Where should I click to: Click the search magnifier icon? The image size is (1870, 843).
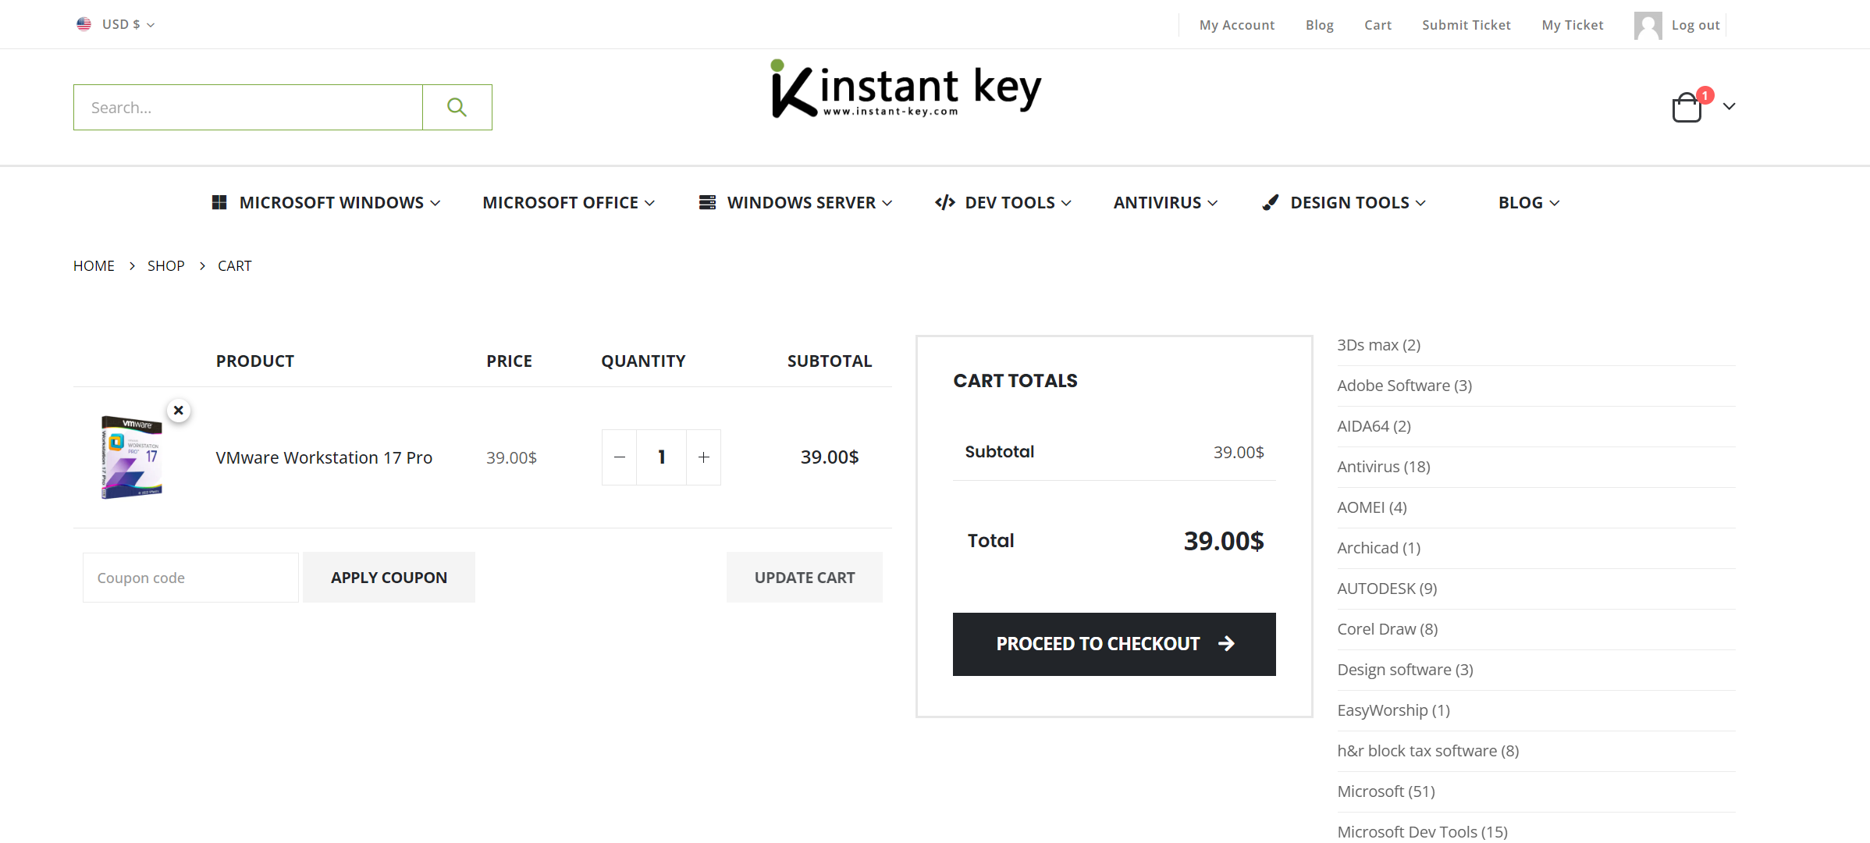coord(457,107)
